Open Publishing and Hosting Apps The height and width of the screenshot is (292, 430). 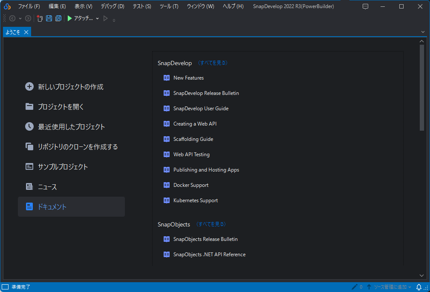[x=206, y=170]
